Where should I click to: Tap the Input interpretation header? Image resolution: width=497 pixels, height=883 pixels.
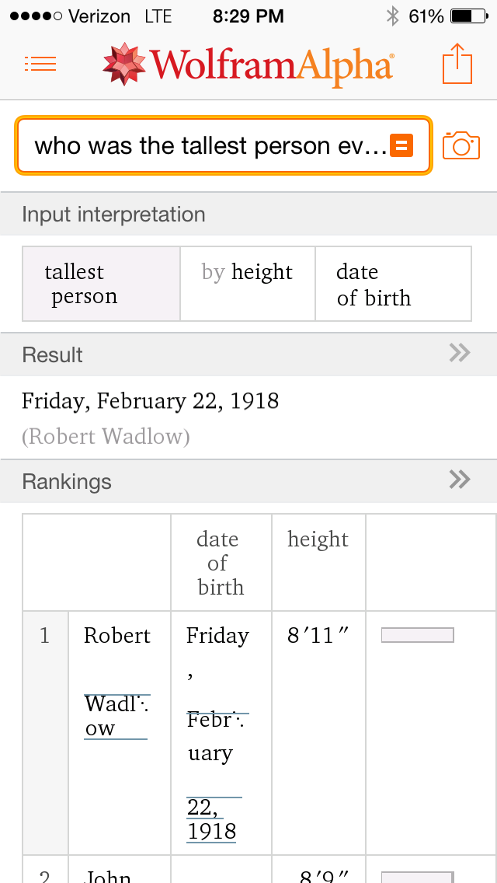[113, 215]
